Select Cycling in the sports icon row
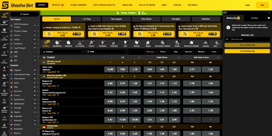Screen dimensions: 272x136 click(205, 44)
